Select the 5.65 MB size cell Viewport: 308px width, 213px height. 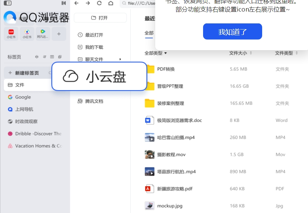click(x=238, y=69)
